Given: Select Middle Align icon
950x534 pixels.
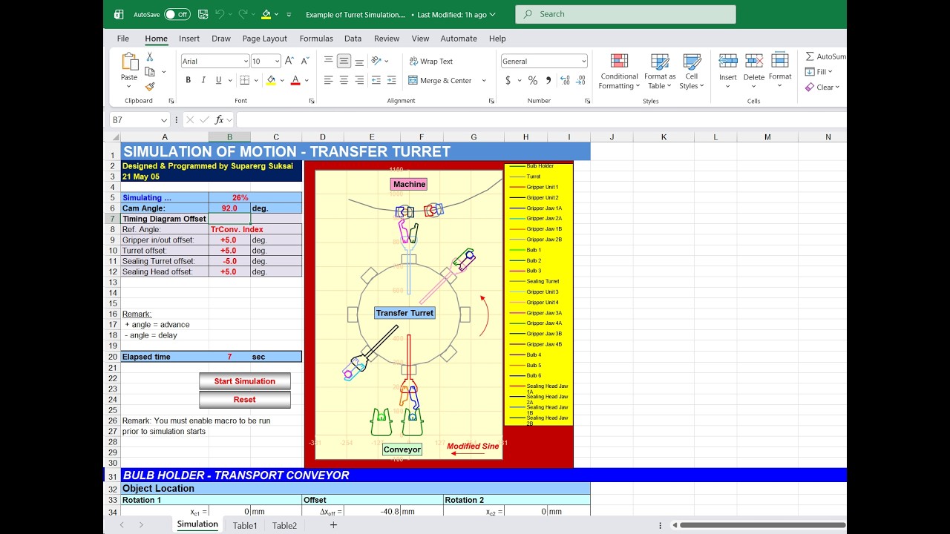Looking at the screenshot, I should coord(344,61).
